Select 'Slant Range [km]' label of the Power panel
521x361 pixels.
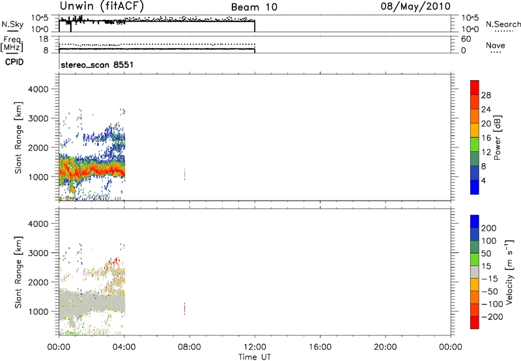[x=18, y=137]
